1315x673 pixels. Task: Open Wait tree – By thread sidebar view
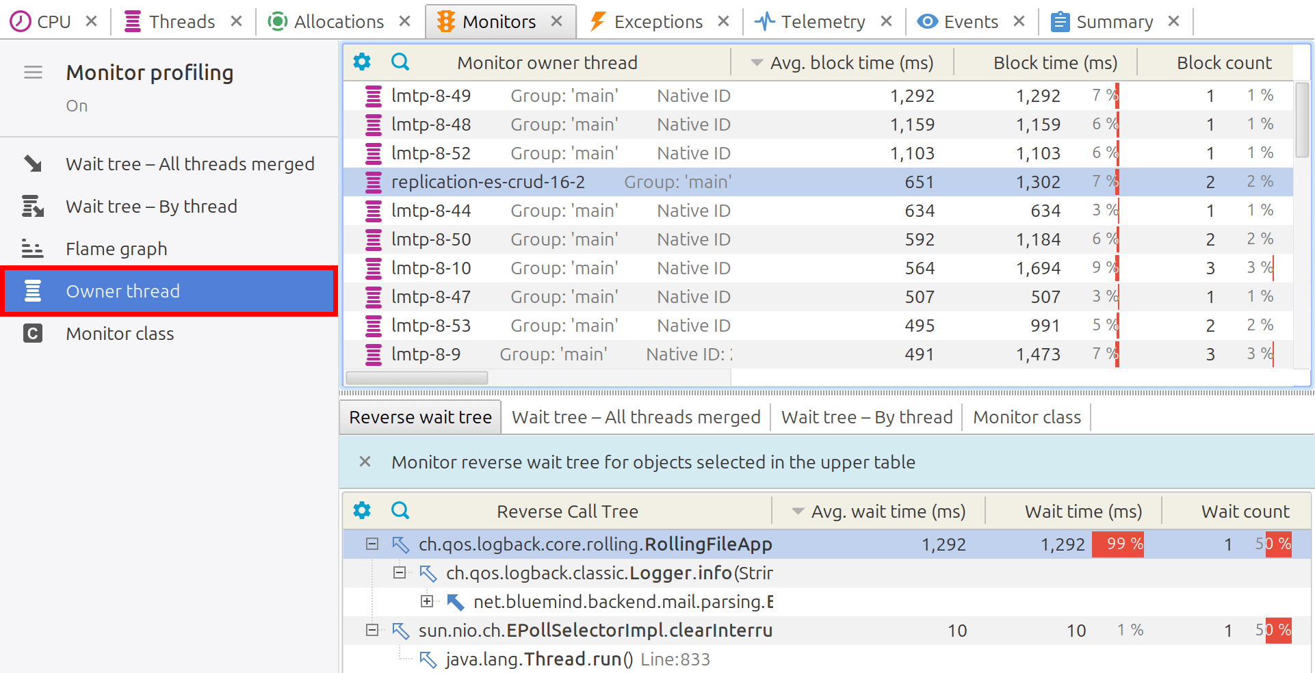(x=169, y=207)
